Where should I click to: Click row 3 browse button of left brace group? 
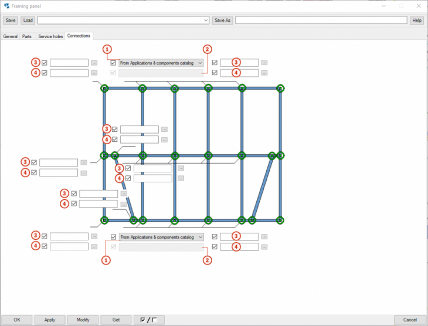[124, 193]
